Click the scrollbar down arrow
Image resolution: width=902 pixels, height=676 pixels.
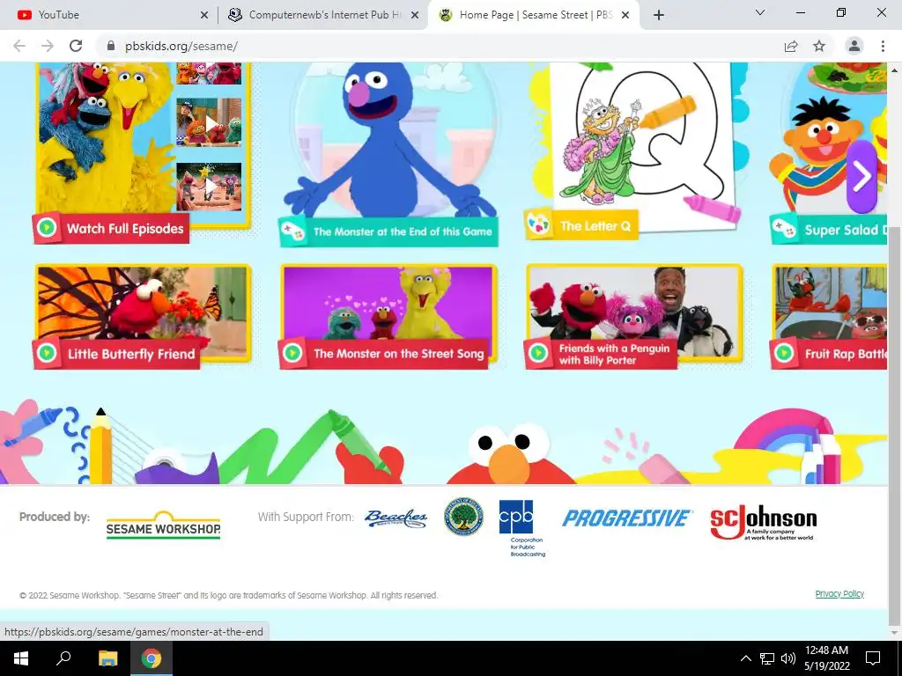(x=895, y=633)
